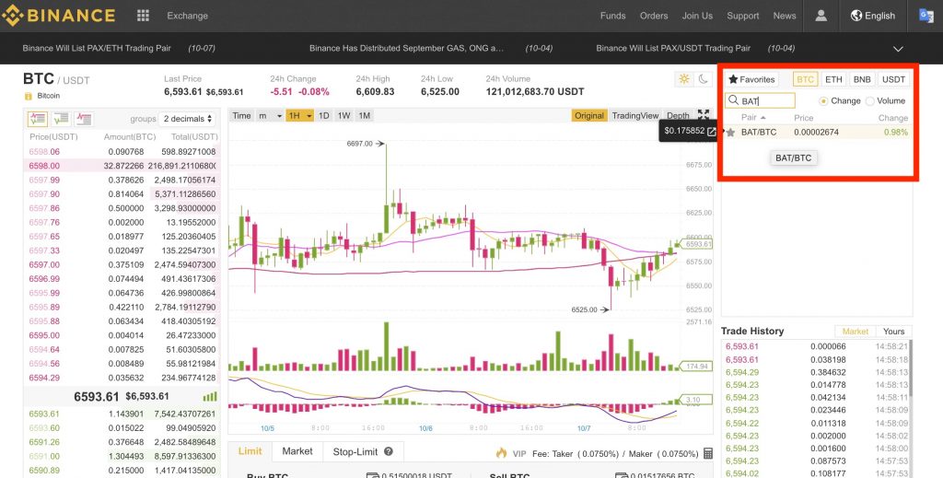Switch to the Market order tab
Screen dimensions: 943x478
297,451
